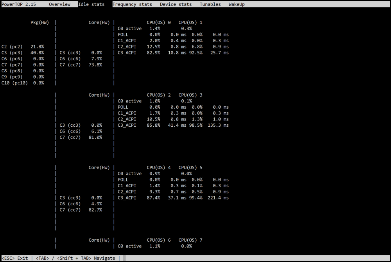
Task: Click the PowerTOP 2.15 title text
Action: click(19, 4)
